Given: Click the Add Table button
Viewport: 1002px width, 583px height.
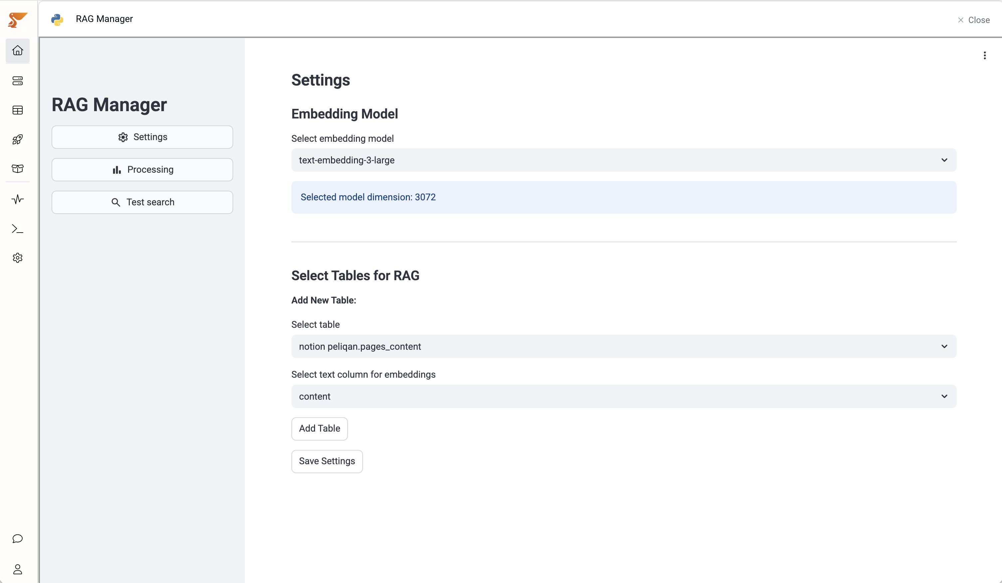Looking at the screenshot, I should point(320,429).
